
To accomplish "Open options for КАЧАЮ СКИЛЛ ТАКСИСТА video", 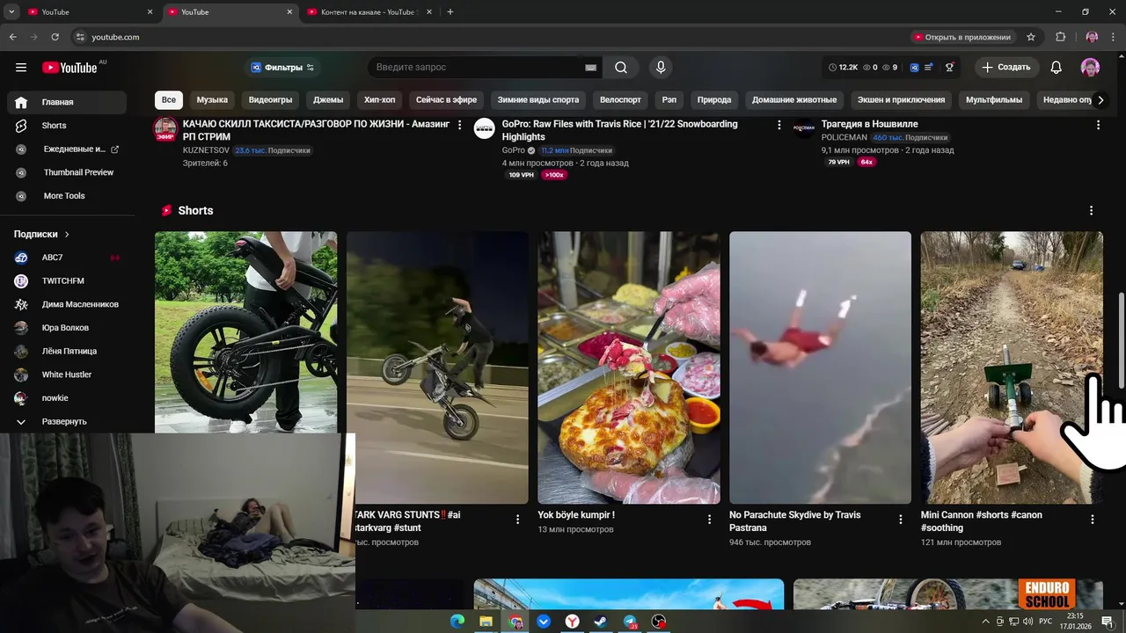I will click(459, 126).
